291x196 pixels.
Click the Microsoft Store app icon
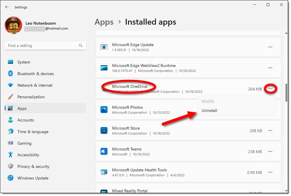pyautogui.click(x=104, y=131)
